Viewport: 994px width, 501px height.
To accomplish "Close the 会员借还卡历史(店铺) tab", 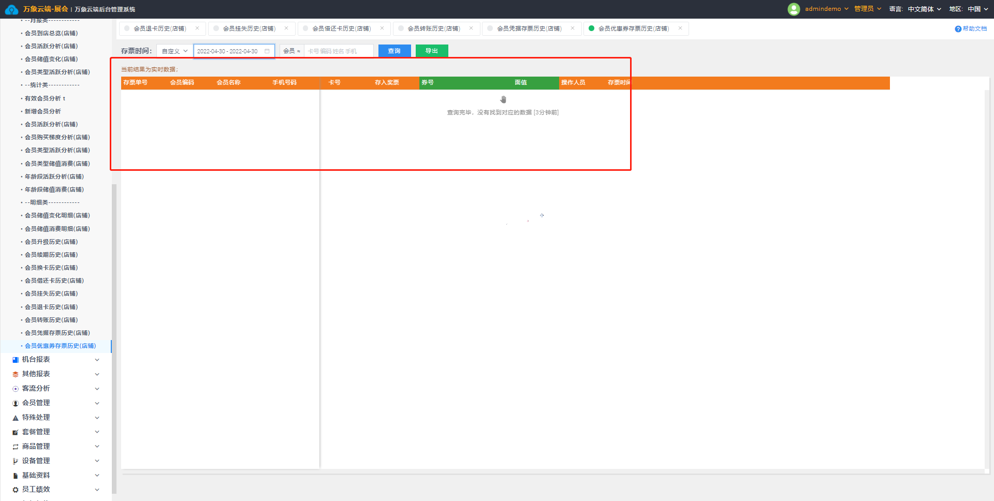I will coord(382,28).
